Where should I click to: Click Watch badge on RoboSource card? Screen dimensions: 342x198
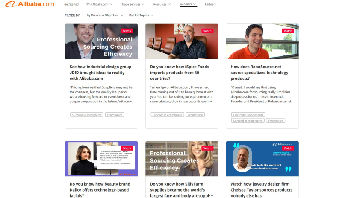(x=288, y=31)
